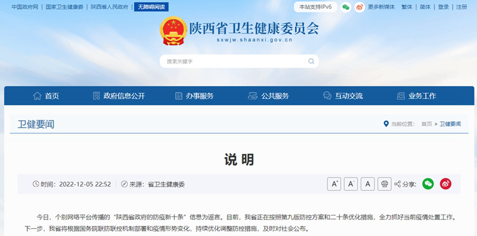
Task: Open 更多新媒体 link
Action: 381,7
